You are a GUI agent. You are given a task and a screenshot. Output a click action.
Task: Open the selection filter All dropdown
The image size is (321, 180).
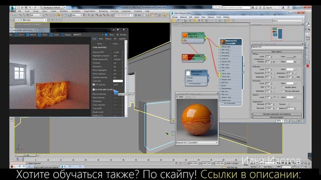point(36,15)
